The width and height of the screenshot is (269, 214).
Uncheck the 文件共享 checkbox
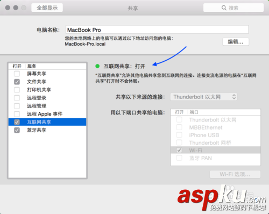(x=17, y=82)
